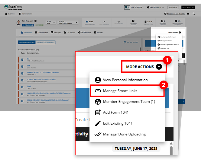Click the Filings Completed folder icon

(x=87, y=22)
